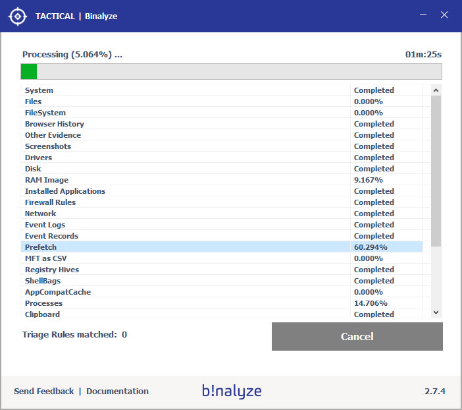The width and height of the screenshot is (462, 410).
Task: Select the AppCompatCache row
Action: [x=222, y=292]
